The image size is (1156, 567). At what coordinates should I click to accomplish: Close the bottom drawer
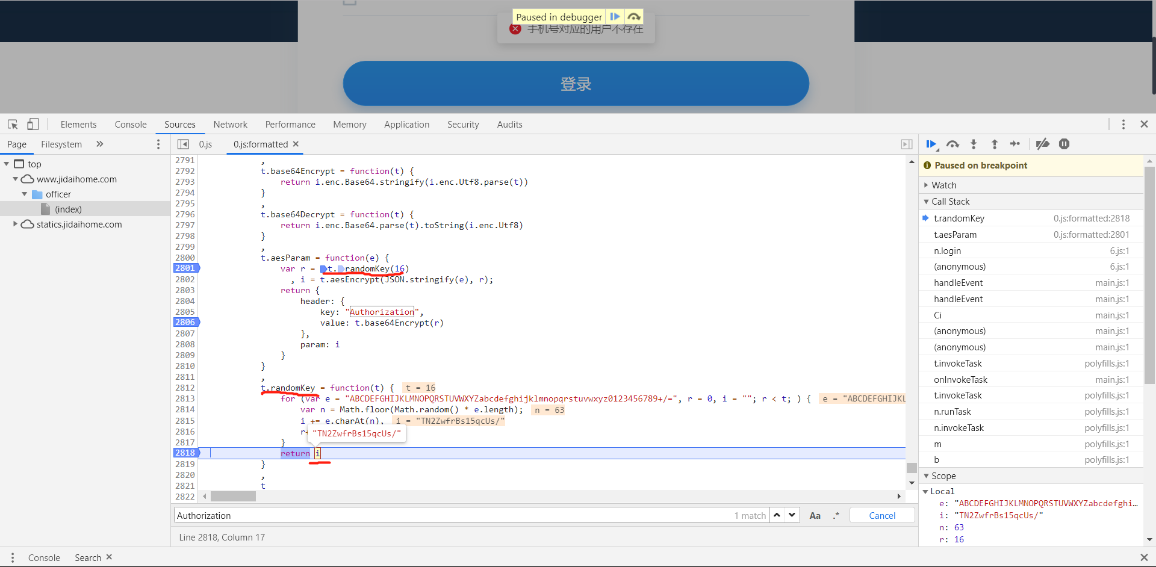tap(1144, 557)
